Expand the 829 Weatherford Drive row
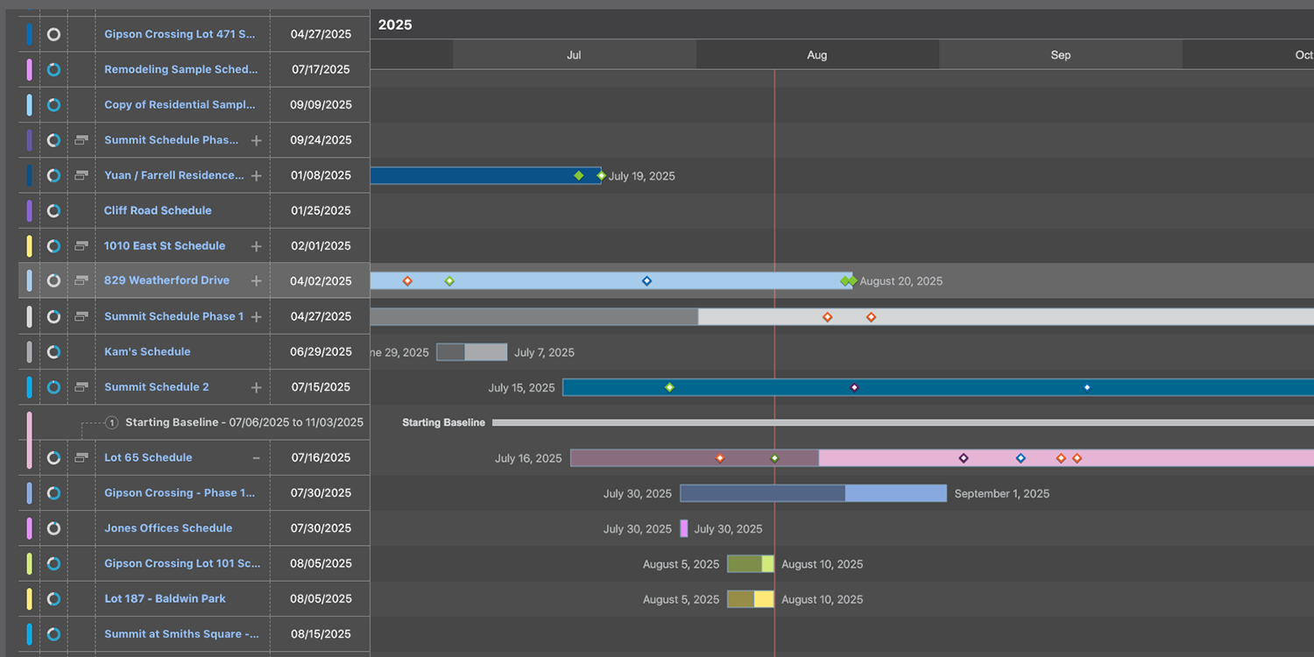Viewport: 1314px width, 657px height. click(x=256, y=280)
